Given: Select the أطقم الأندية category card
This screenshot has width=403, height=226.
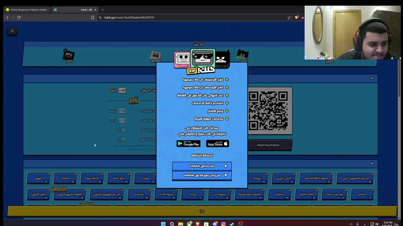Looking at the screenshot, I should tap(307, 194).
